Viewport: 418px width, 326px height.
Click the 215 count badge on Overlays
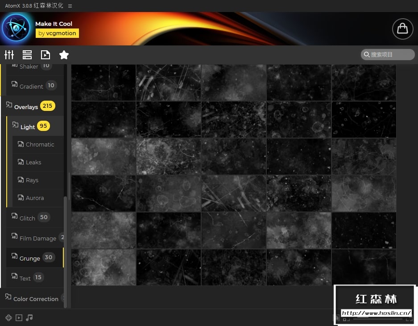tap(47, 106)
